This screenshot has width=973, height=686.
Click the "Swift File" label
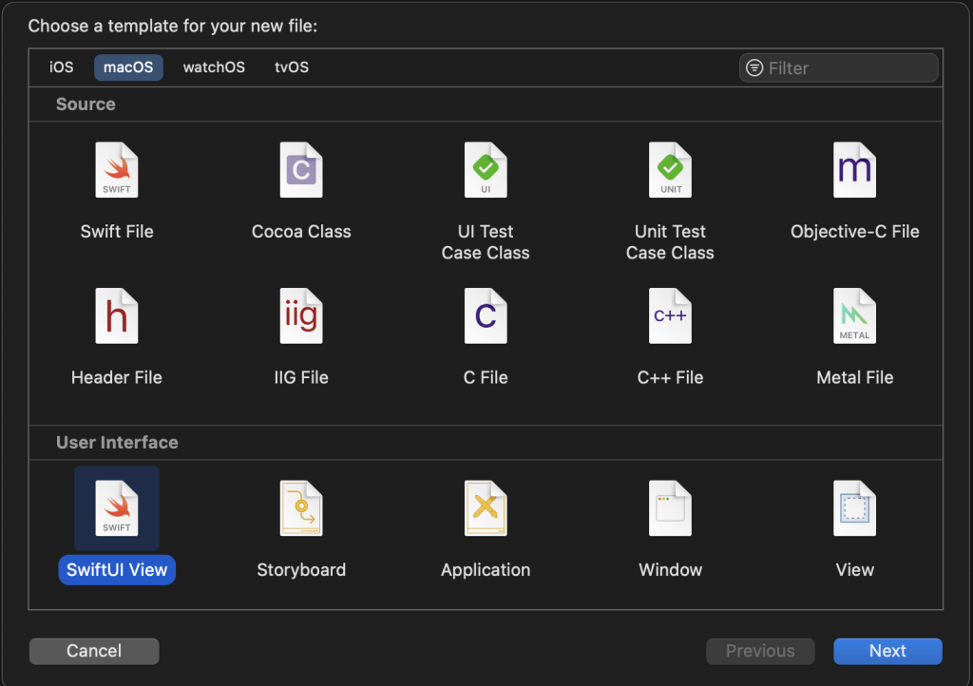click(117, 231)
